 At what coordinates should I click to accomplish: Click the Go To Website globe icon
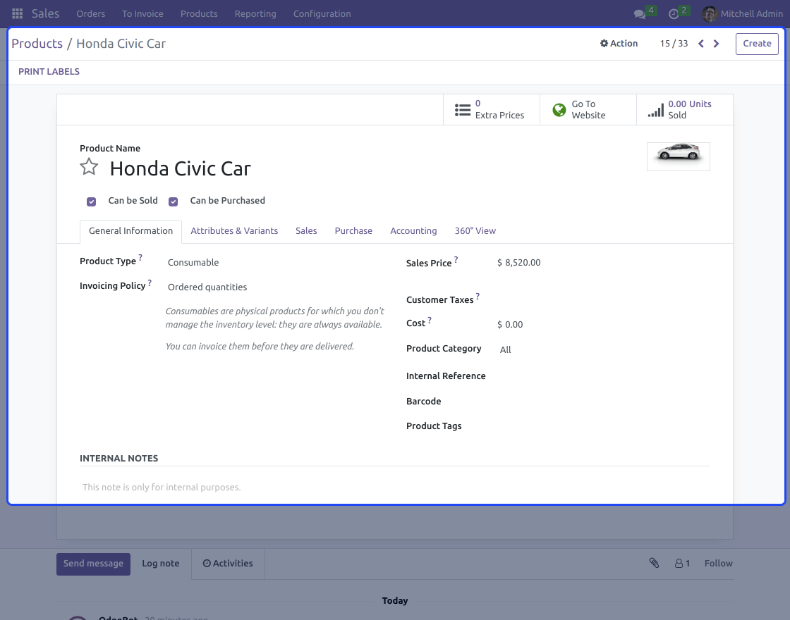pyautogui.click(x=559, y=110)
